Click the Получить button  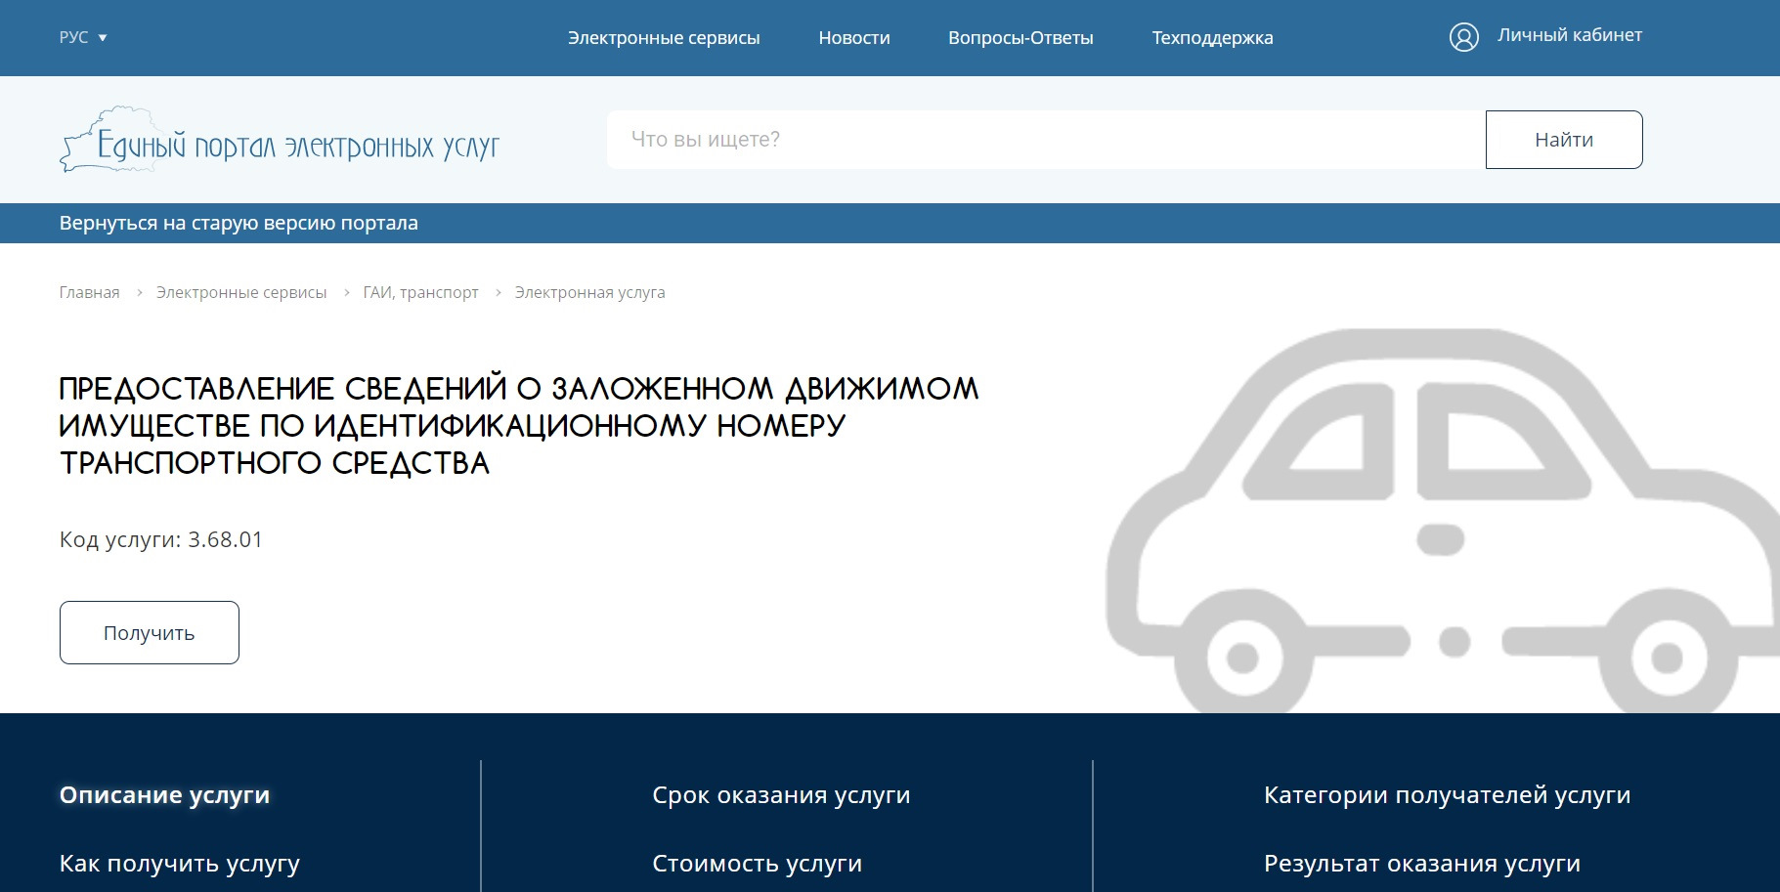pyautogui.click(x=150, y=632)
